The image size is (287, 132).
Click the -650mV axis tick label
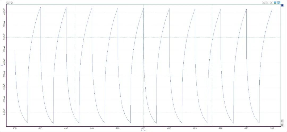coord(5,62)
